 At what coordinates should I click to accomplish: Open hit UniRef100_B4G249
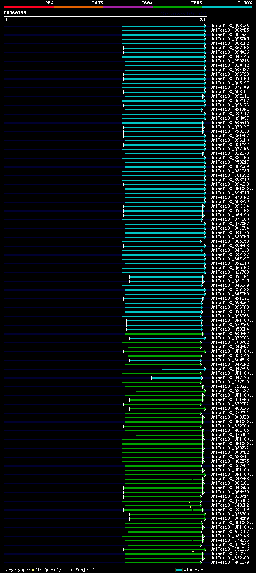(x=230, y=285)
